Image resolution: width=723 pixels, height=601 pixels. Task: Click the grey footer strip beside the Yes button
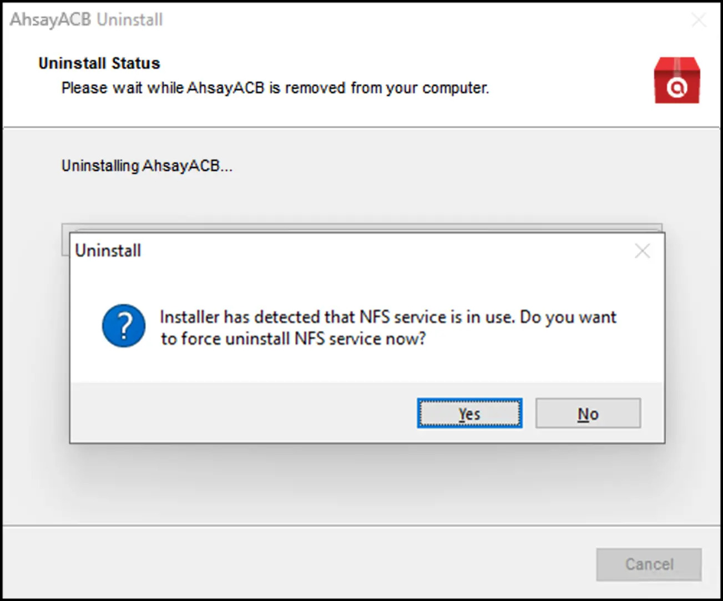tap(244, 412)
